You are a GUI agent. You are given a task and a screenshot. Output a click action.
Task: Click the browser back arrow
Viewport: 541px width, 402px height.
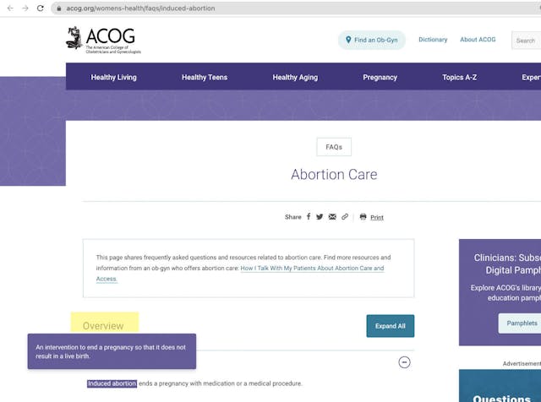(x=10, y=8)
